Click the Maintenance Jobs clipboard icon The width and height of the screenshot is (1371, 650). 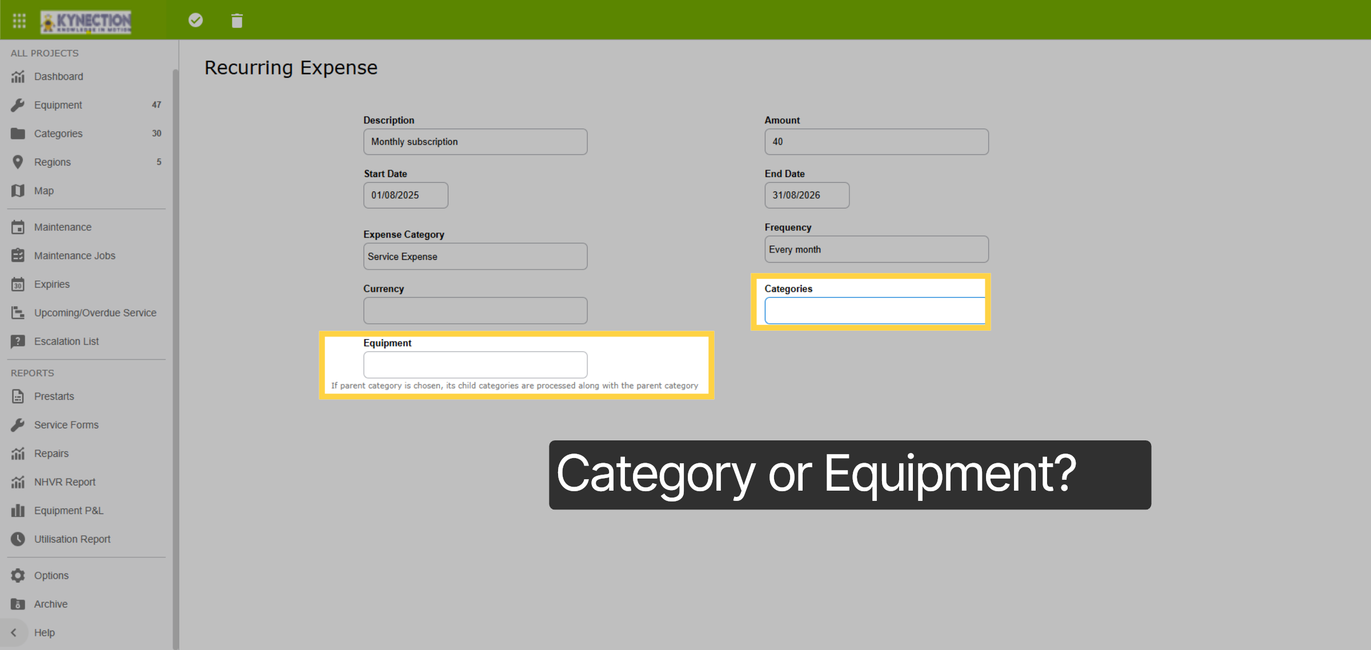coord(18,256)
